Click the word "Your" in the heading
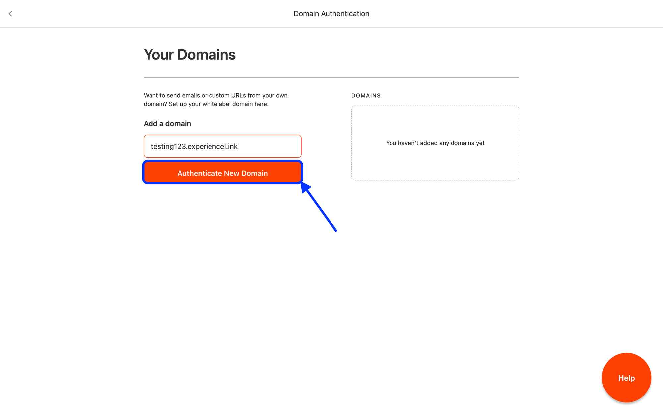This screenshot has width=663, height=414. [159, 55]
